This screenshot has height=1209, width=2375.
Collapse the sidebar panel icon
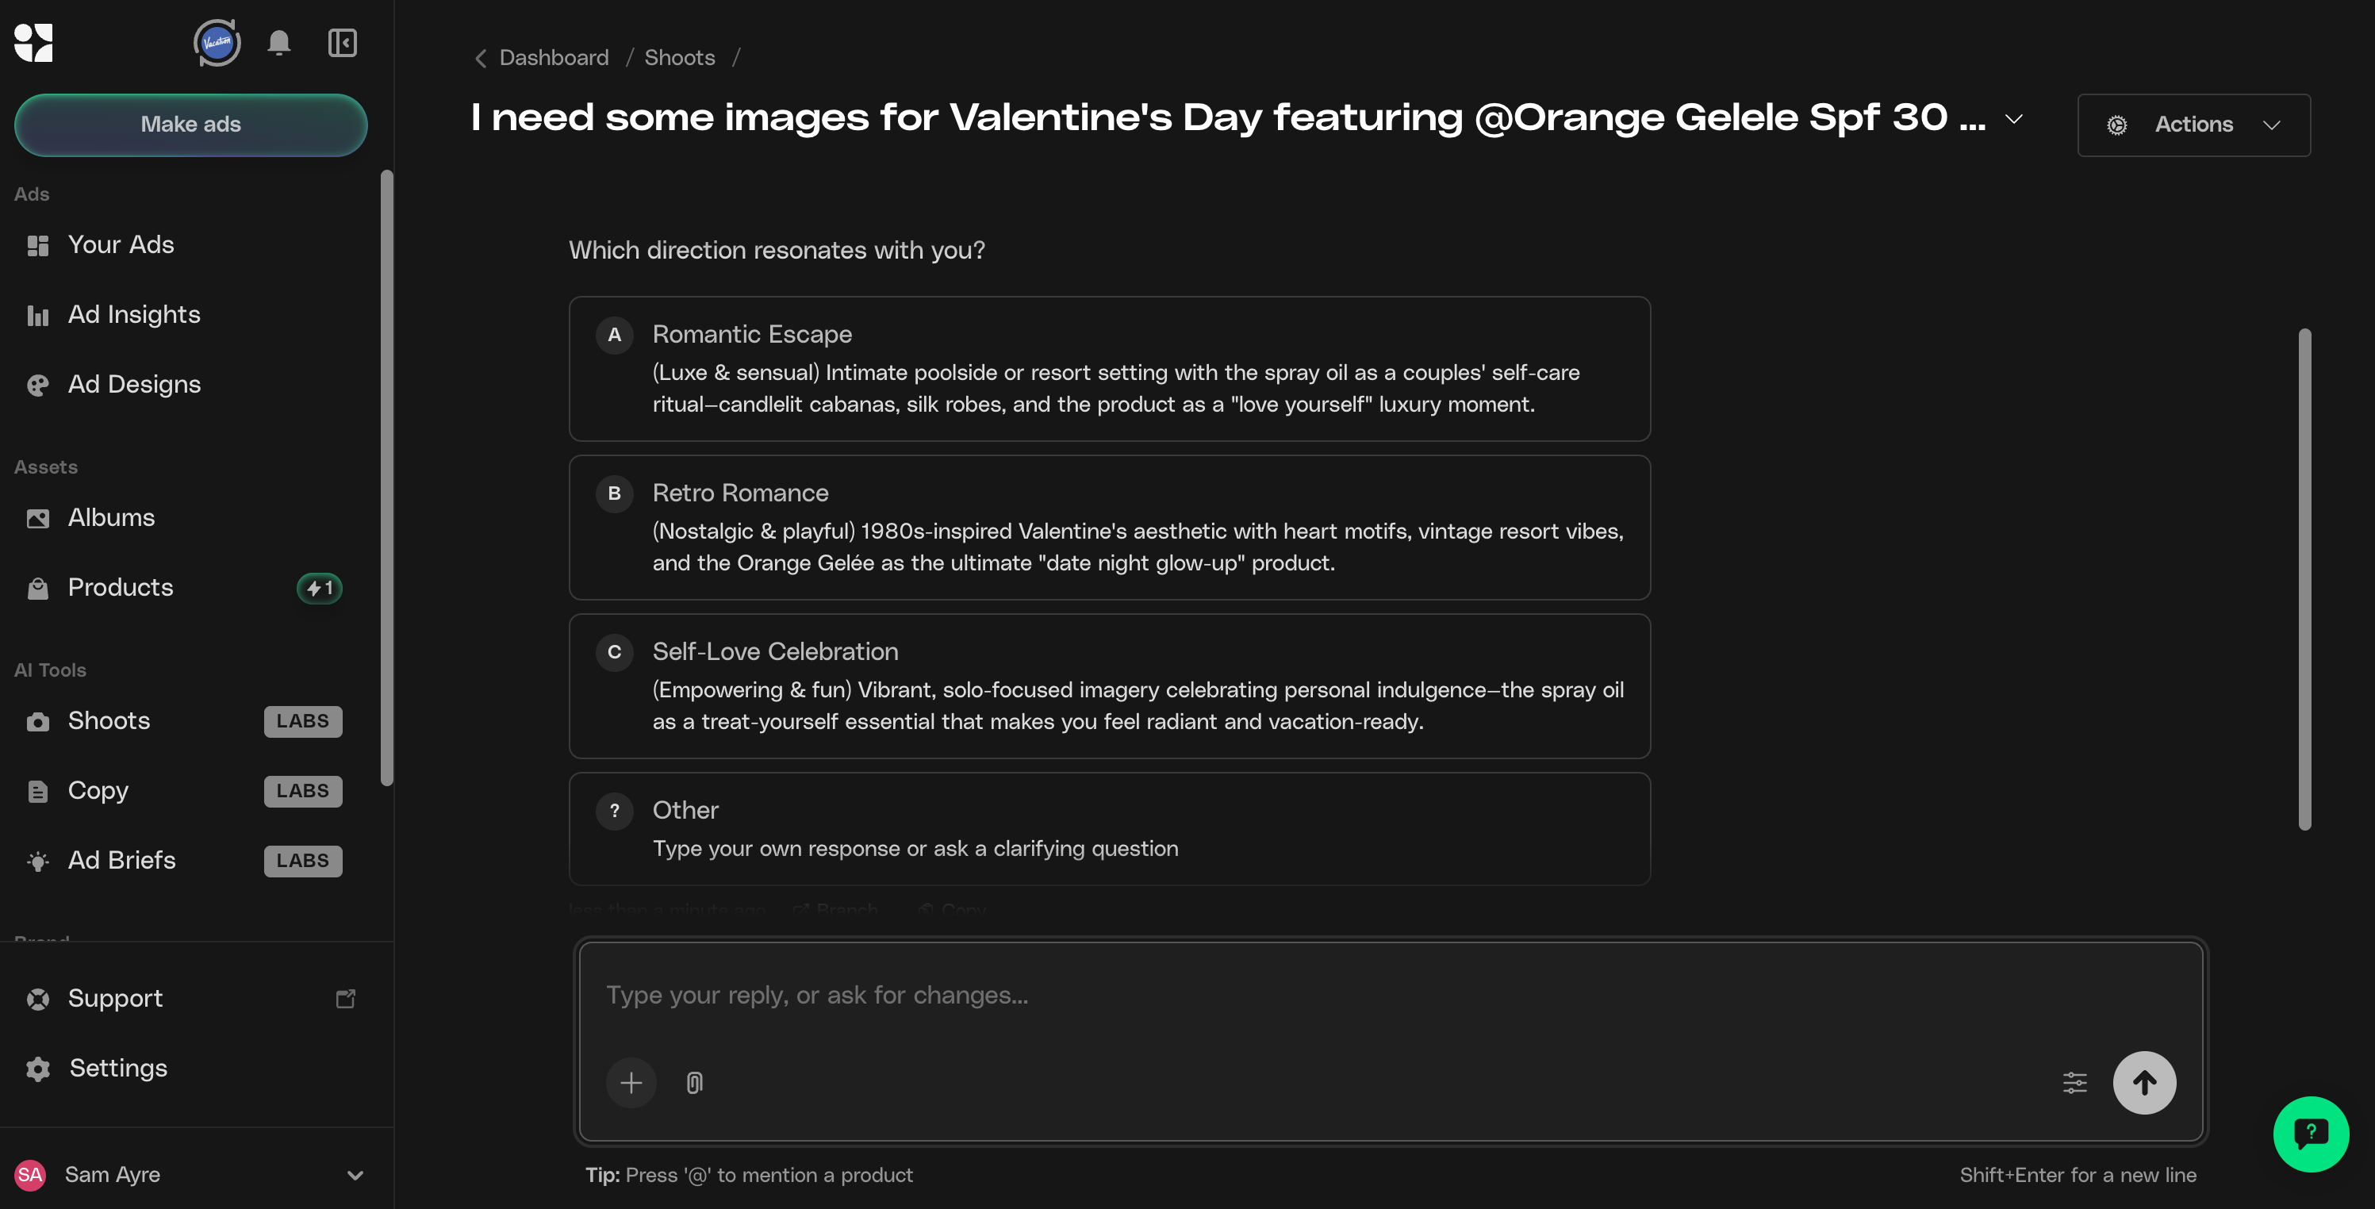point(342,44)
